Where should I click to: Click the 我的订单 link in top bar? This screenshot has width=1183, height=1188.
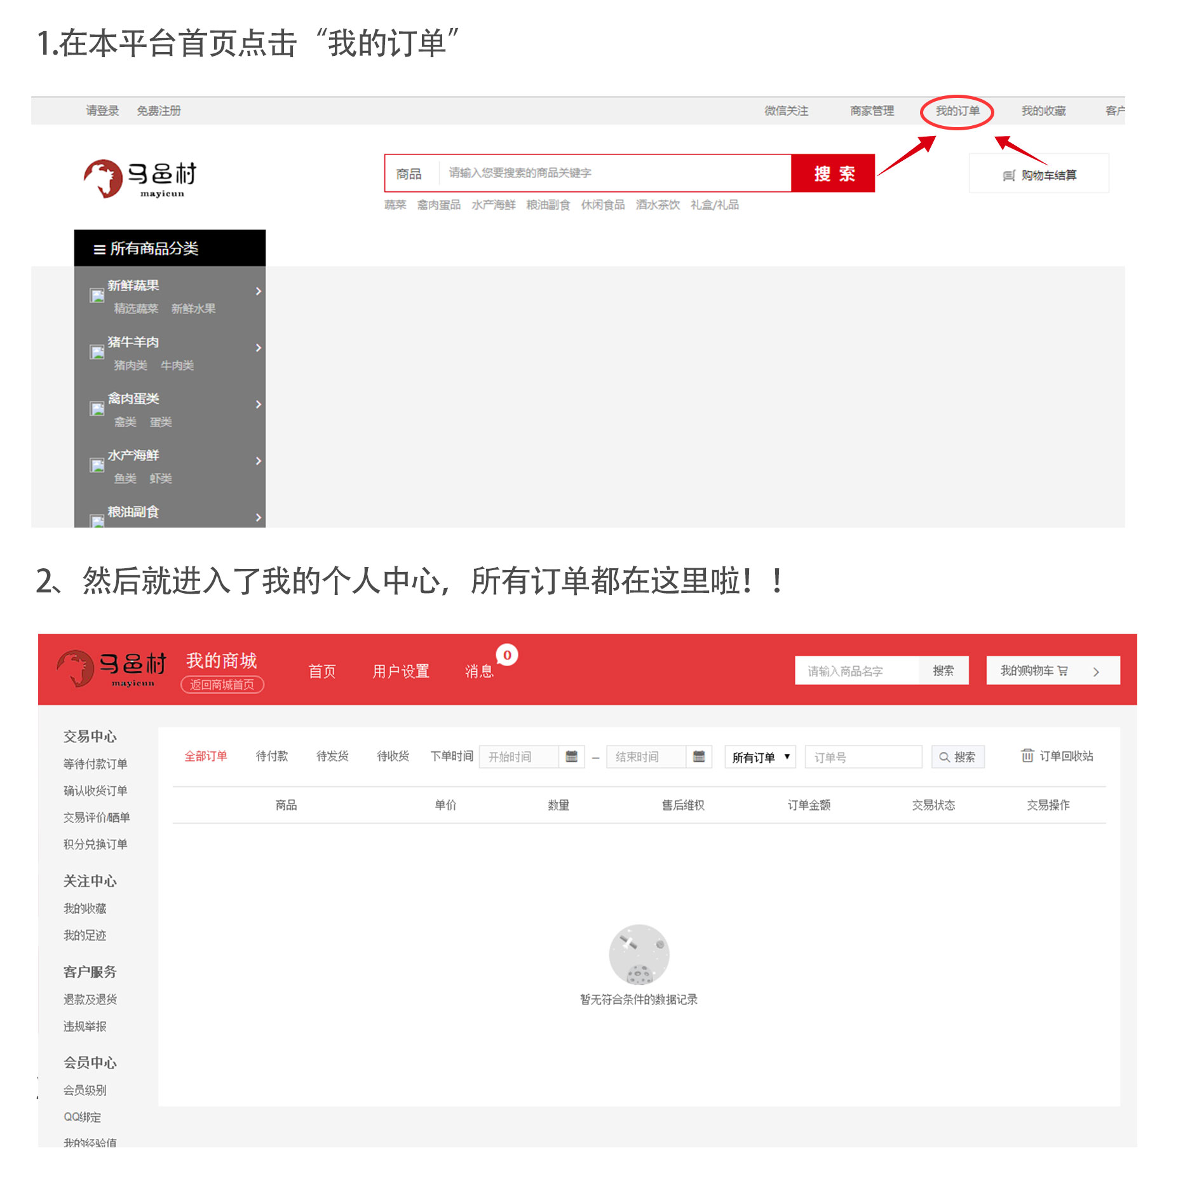(957, 111)
